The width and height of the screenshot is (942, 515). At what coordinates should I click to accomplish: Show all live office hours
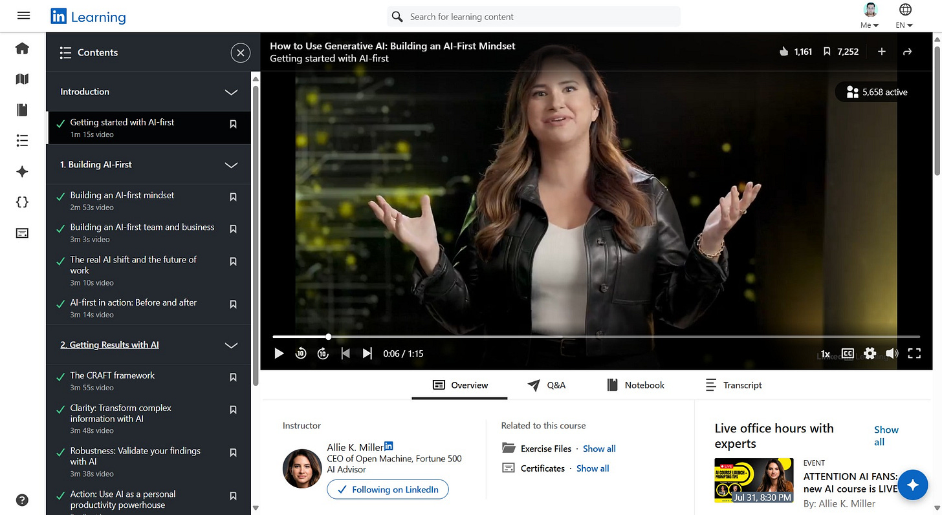click(x=886, y=436)
